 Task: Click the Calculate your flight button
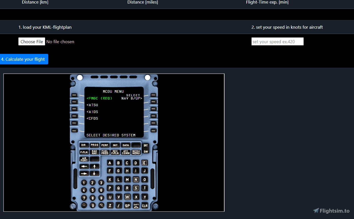24,59
